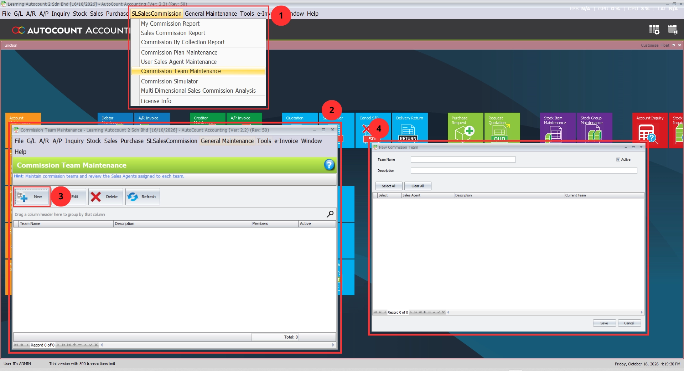Screen dimensions: 684x385
Task: Open the Debtor tile
Action: coord(115,118)
